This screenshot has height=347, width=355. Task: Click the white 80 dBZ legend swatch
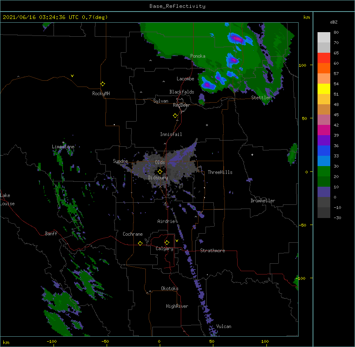pyautogui.click(x=324, y=38)
